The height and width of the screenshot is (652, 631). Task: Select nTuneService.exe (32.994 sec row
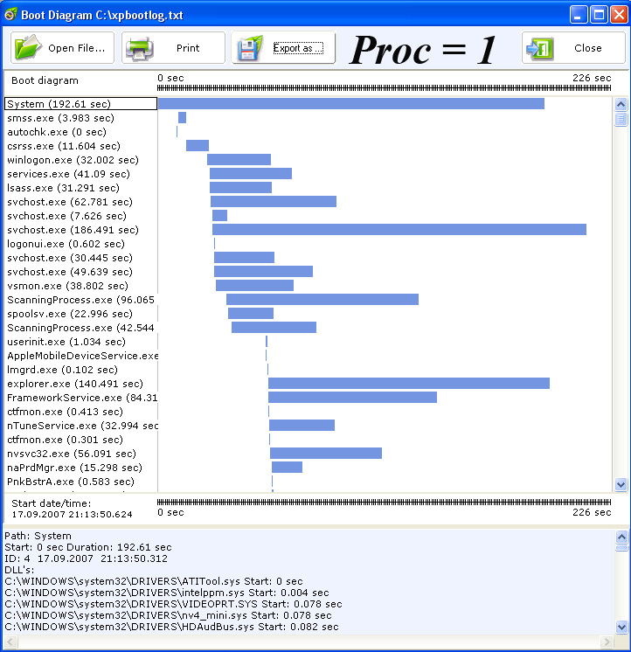coord(80,426)
